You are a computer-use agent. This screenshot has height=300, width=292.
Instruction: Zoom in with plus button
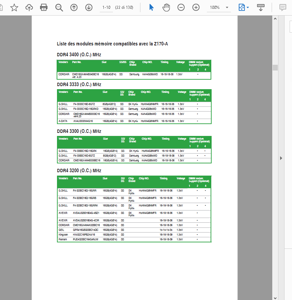point(196,7)
